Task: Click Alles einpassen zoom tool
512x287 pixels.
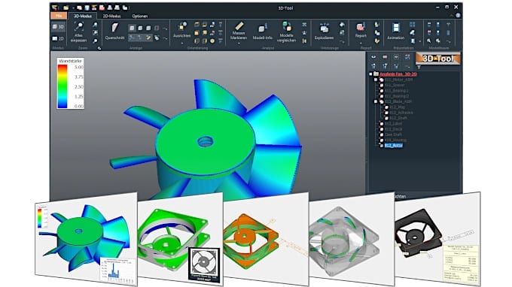Action: click(79, 32)
